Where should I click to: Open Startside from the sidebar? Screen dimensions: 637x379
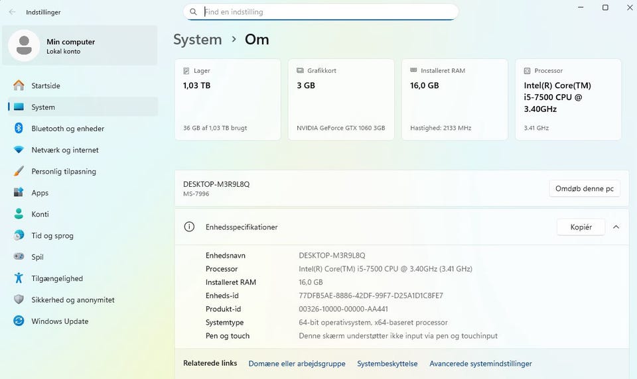[x=46, y=85]
